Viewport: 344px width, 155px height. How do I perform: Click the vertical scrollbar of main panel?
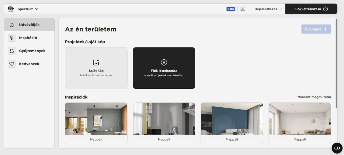tap(337, 63)
